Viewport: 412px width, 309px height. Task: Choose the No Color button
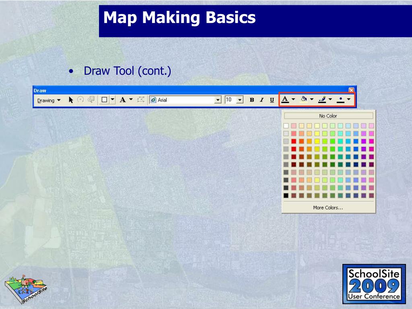[x=328, y=116]
